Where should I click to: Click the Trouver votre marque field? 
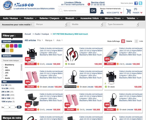tap(12, 61)
